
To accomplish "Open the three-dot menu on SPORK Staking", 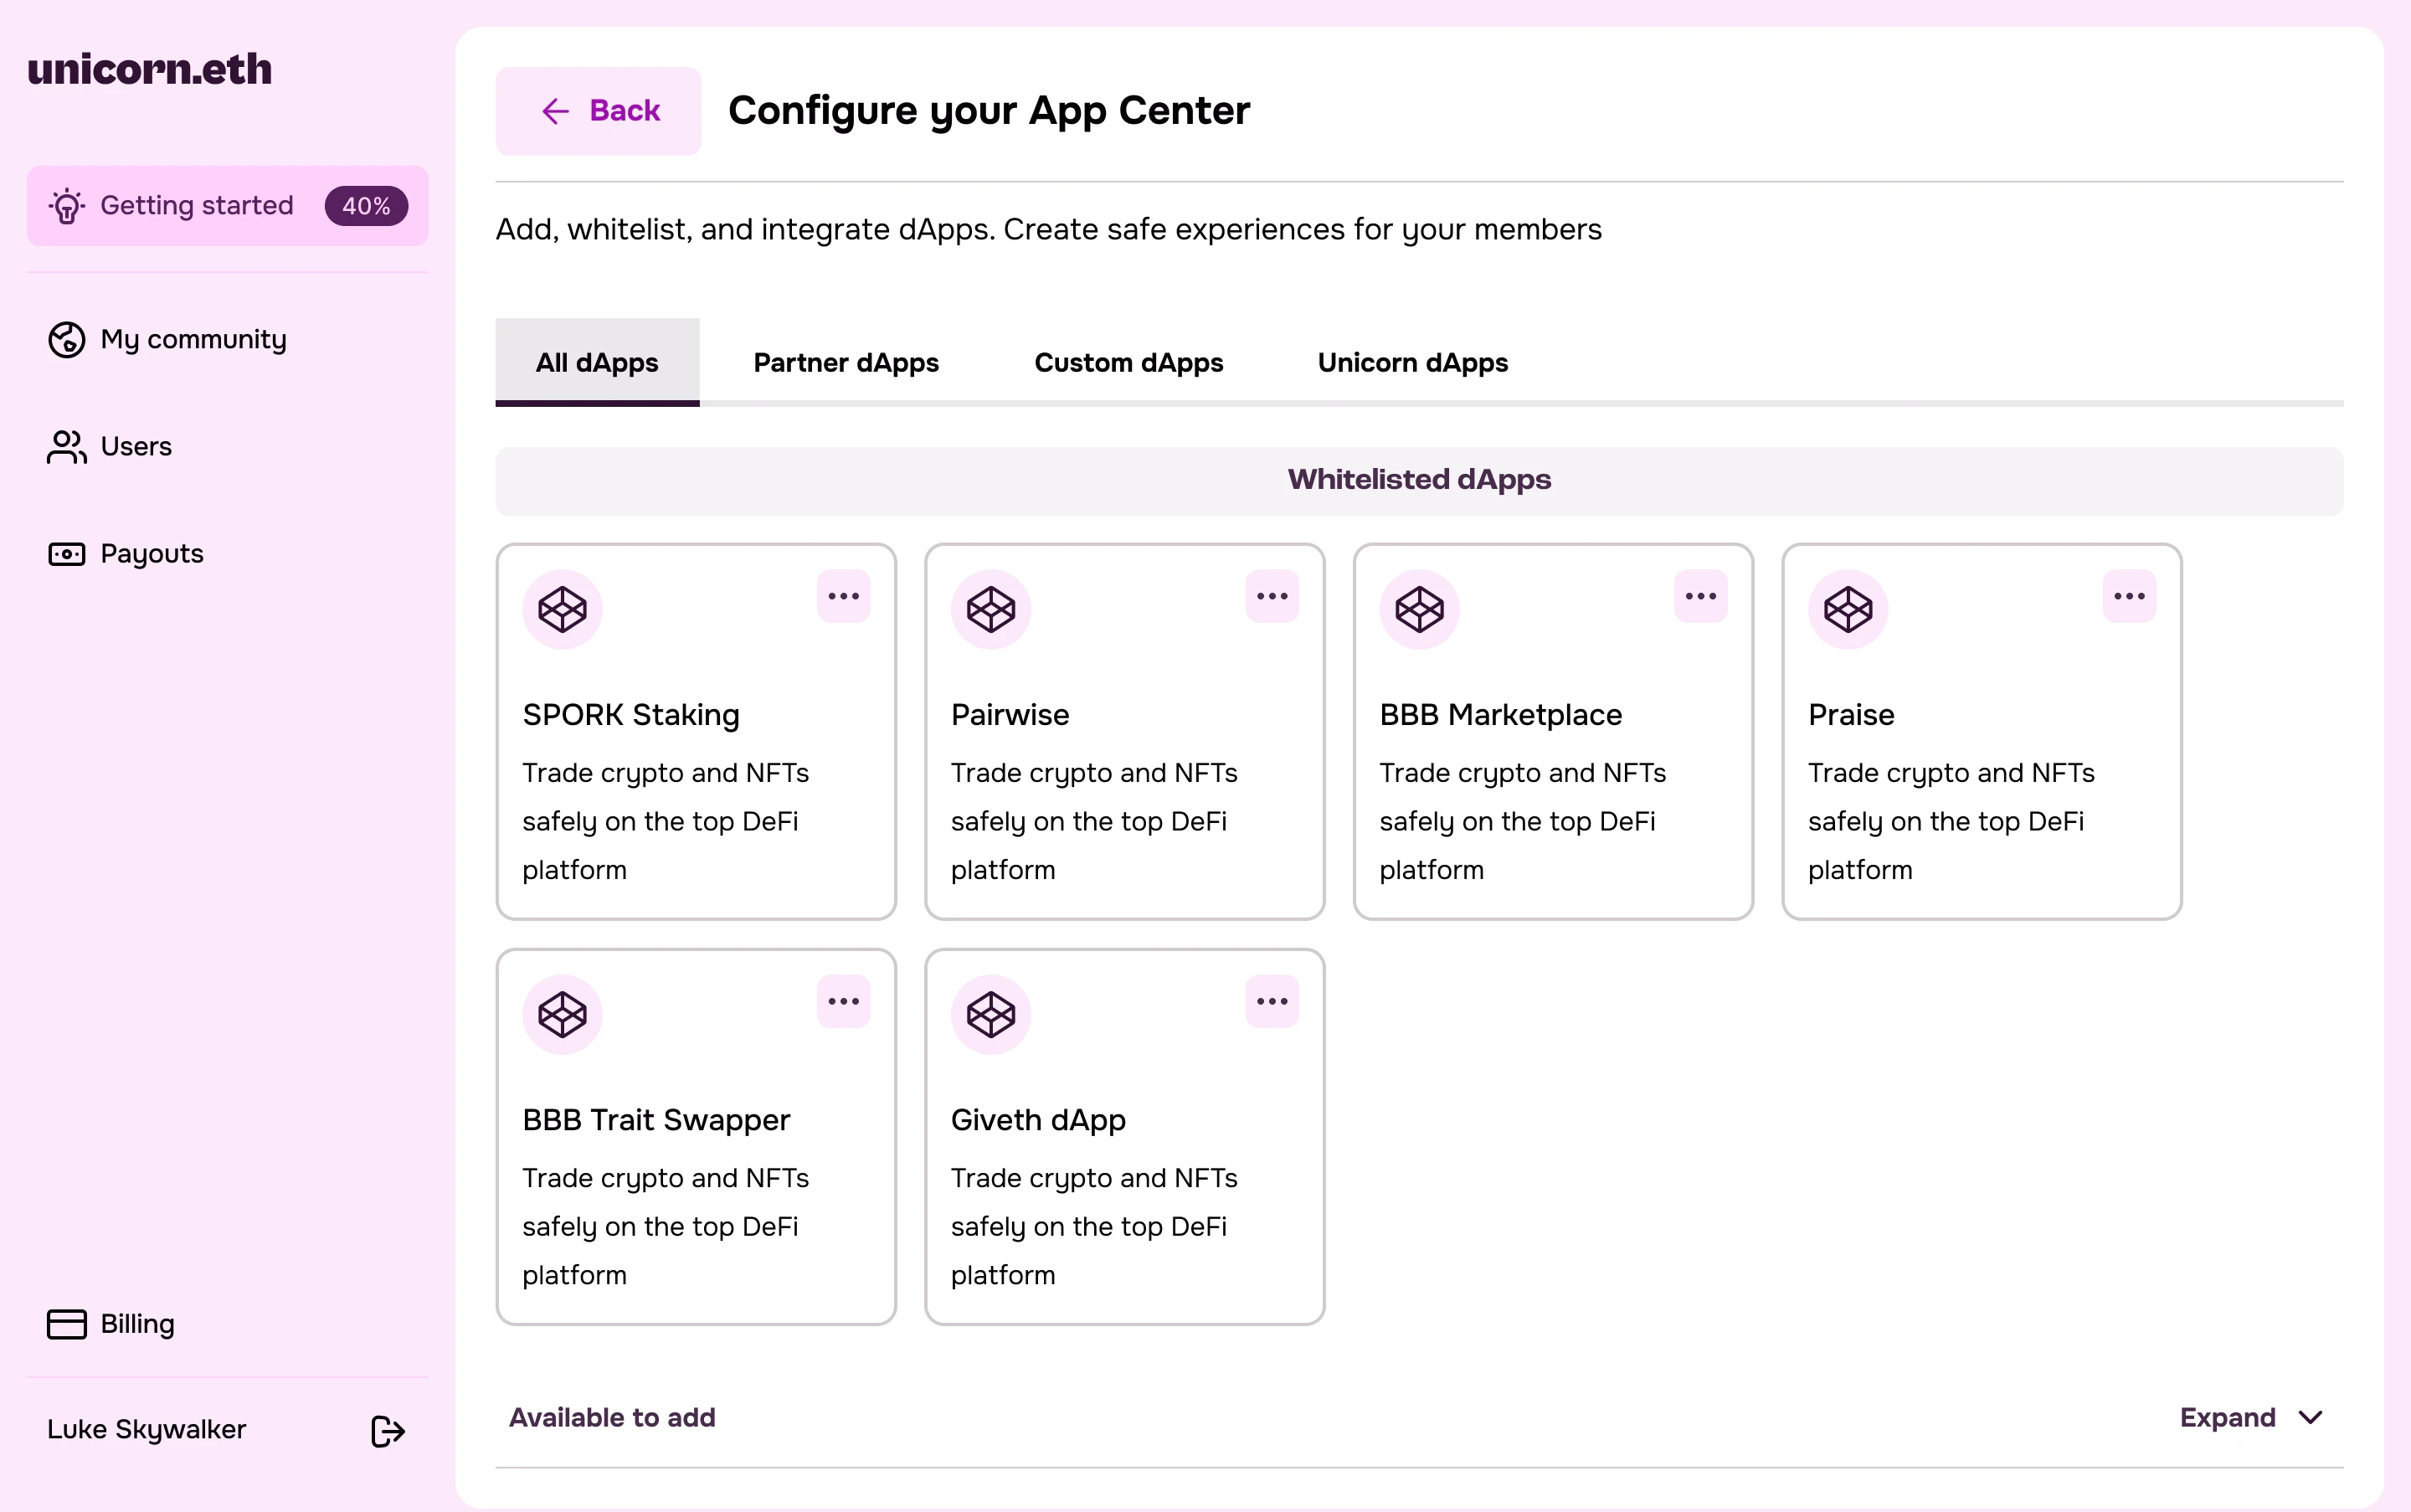I will tap(843, 596).
